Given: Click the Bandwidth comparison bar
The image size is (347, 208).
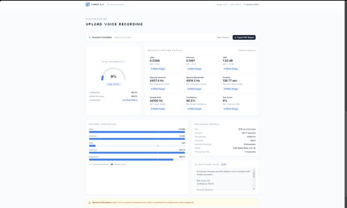Looking at the screenshot, I should (137, 159).
